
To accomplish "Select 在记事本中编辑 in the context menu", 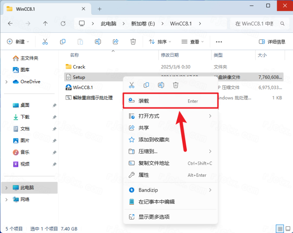I will [170, 202].
